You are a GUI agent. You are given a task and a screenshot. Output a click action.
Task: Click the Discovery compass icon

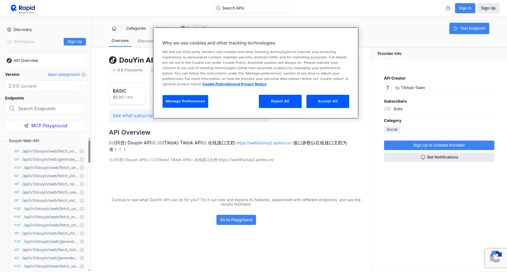point(9,30)
